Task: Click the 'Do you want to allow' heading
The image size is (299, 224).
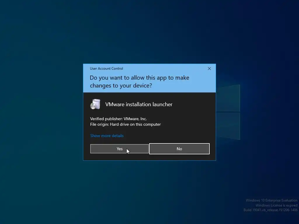Action: tap(139, 82)
